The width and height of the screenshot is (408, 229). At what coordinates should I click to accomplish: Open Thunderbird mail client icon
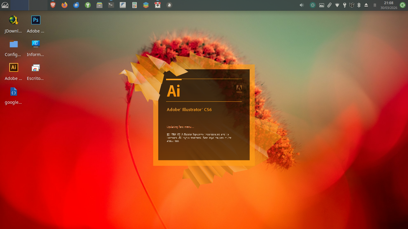[76, 5]
